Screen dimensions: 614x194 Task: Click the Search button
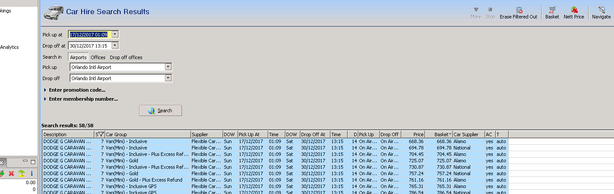coord(161,110)
